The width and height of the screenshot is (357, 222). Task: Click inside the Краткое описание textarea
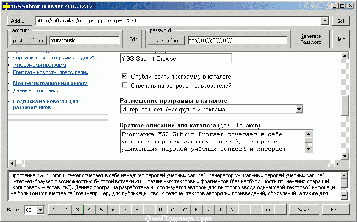click(212, 142)
